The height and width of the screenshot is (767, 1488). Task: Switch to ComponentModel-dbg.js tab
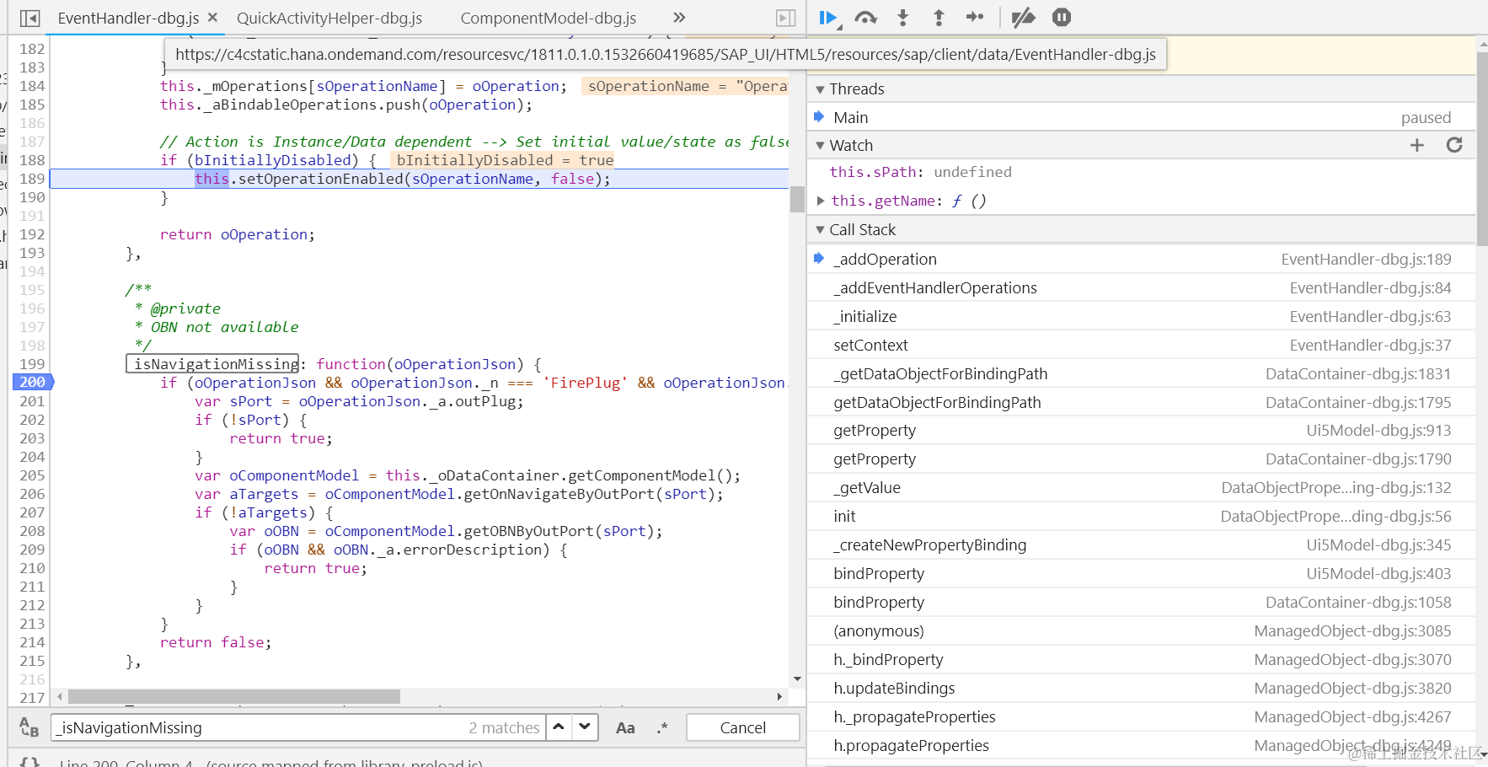tap(549, 18)
